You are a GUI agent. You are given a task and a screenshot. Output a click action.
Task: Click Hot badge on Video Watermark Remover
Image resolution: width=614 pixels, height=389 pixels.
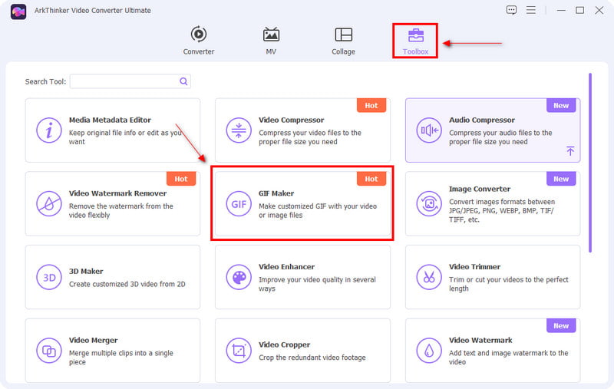181,179
